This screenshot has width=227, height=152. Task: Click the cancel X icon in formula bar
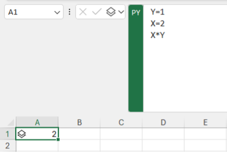[x=83, y=12]
